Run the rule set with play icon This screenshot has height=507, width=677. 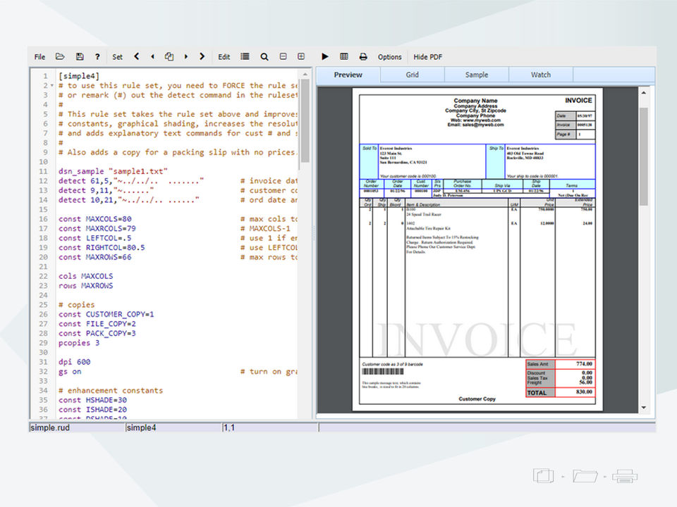coord(324,56)
